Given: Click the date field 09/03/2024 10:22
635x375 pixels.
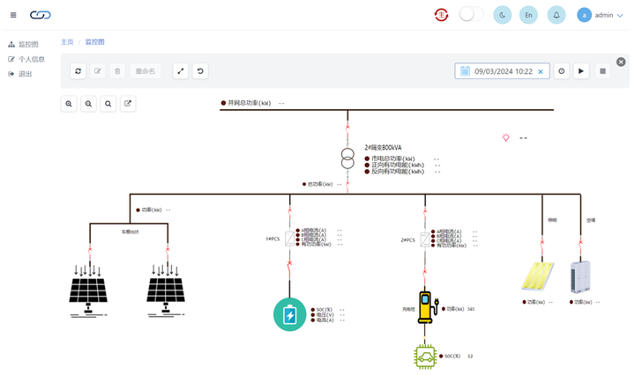Looking at the screenshot, I should (502, 71).
